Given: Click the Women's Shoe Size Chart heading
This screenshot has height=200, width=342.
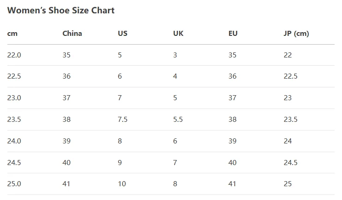Looking at the screenshot, I should coord(61,10).
